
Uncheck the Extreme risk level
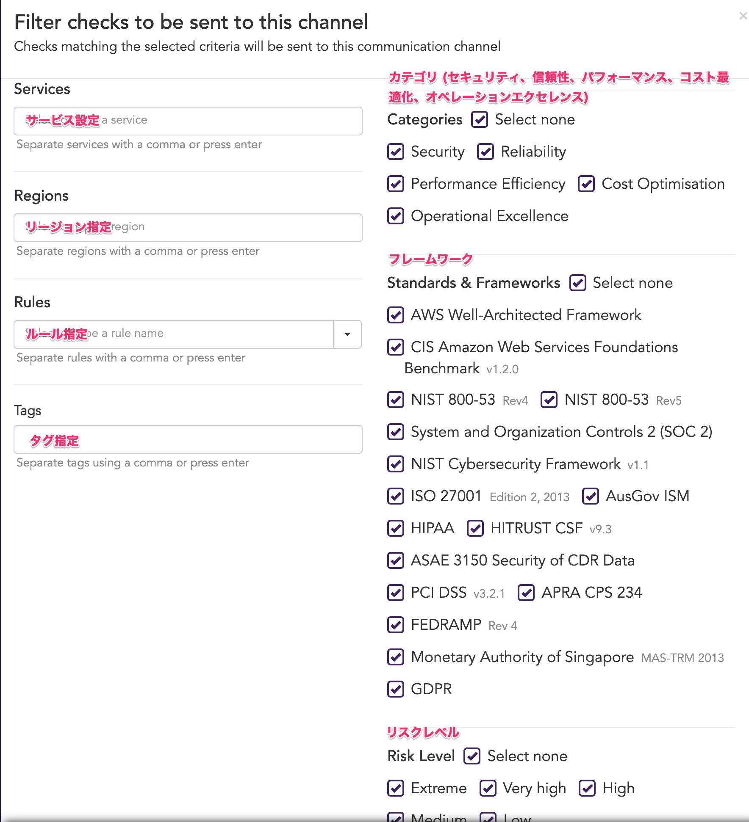396,788
